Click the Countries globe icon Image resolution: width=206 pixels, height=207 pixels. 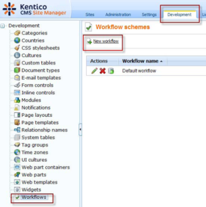[17, 40]
